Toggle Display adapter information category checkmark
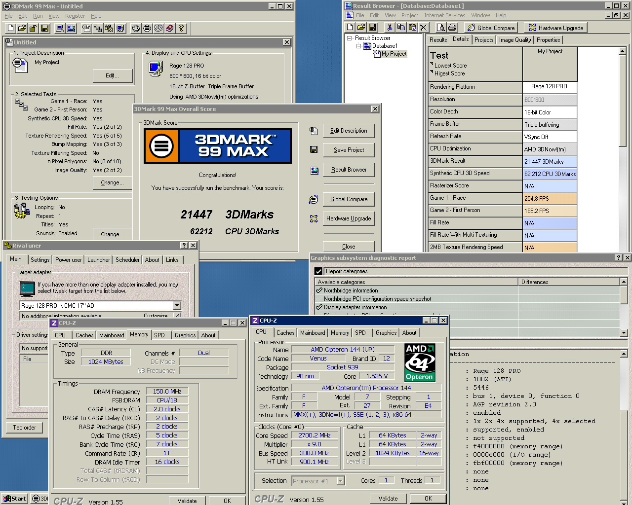This screenshot has width=632, height=505. tap(319, 307)
